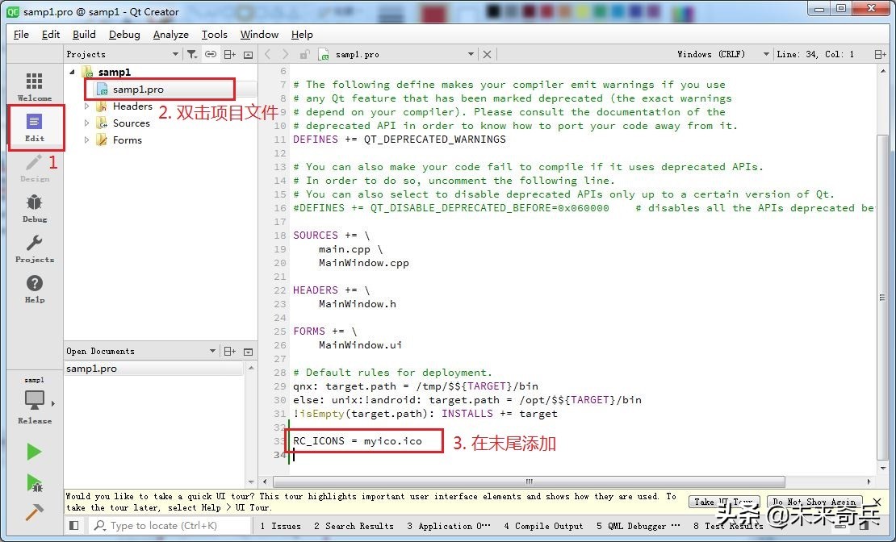Show the Compile Output pane

pyautogui.click(x=543, y=526)
